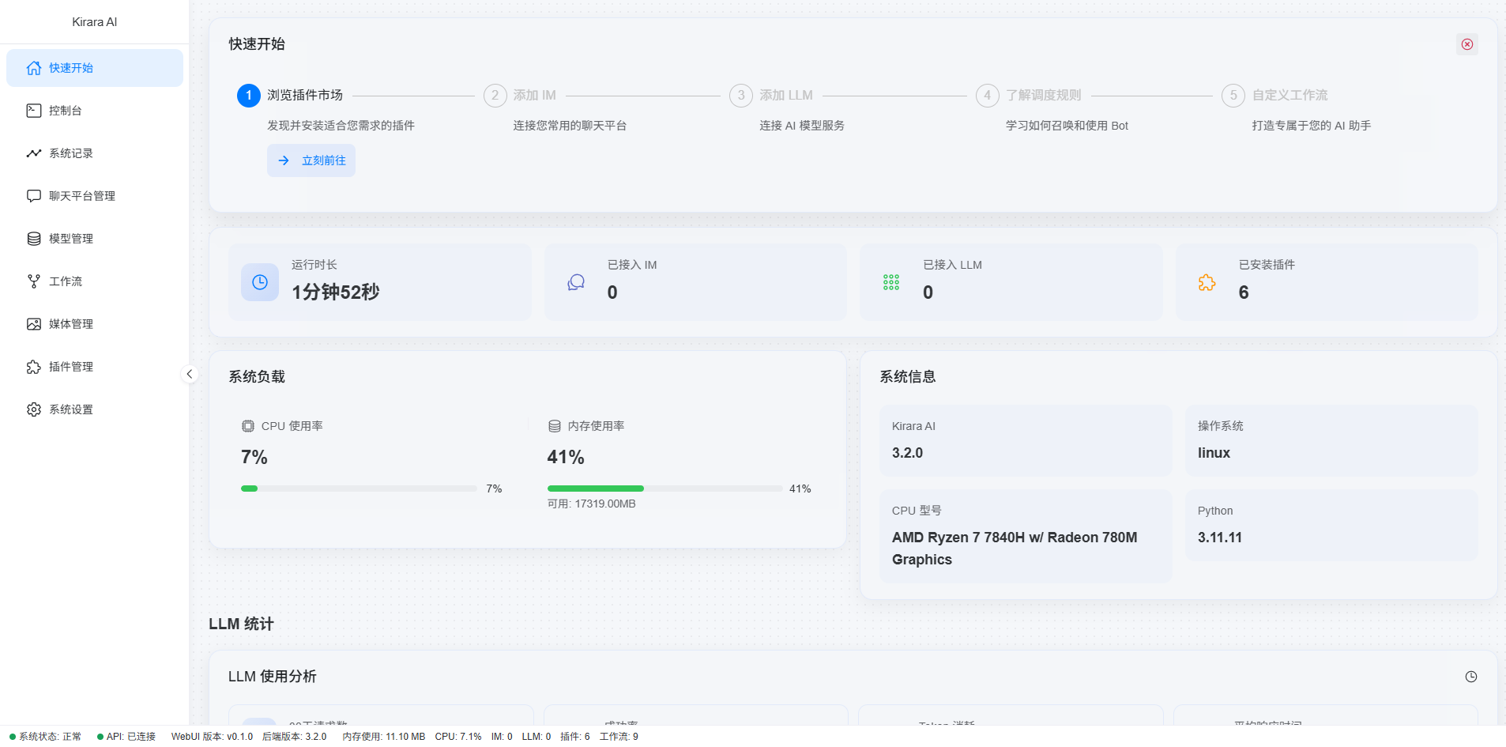
Task: Open 系统记录 in the sidebar
Action: point(95,153)
